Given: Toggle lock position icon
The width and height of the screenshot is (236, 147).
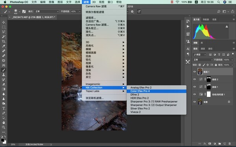Looking at the screenshot, I should pos(208,65).
